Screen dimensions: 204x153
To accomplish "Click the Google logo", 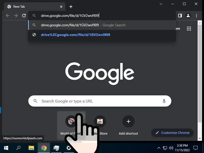I will click(x=100, y=73).
